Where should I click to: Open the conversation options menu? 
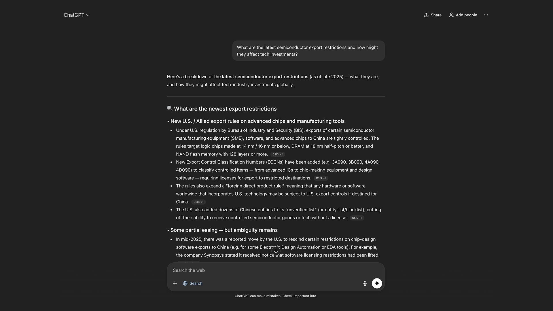(x=486, y=15)
